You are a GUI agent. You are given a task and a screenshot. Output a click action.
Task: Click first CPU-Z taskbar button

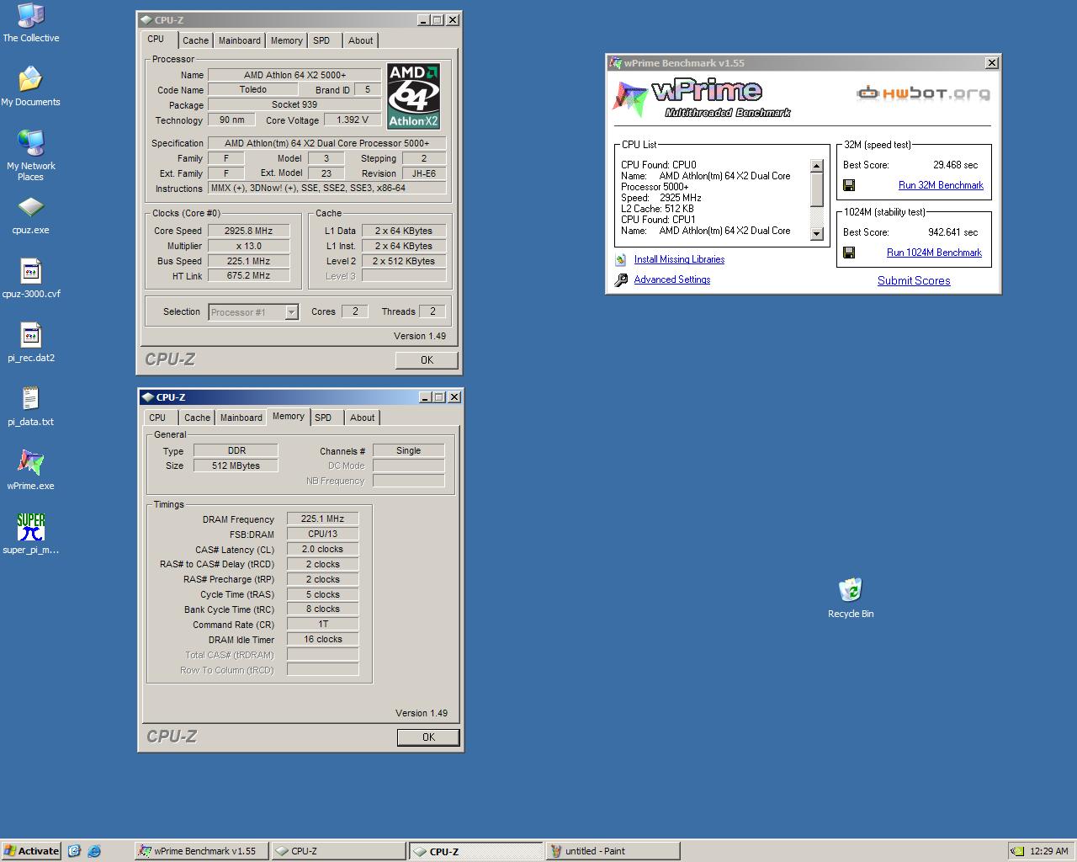[x=338, y=851]
